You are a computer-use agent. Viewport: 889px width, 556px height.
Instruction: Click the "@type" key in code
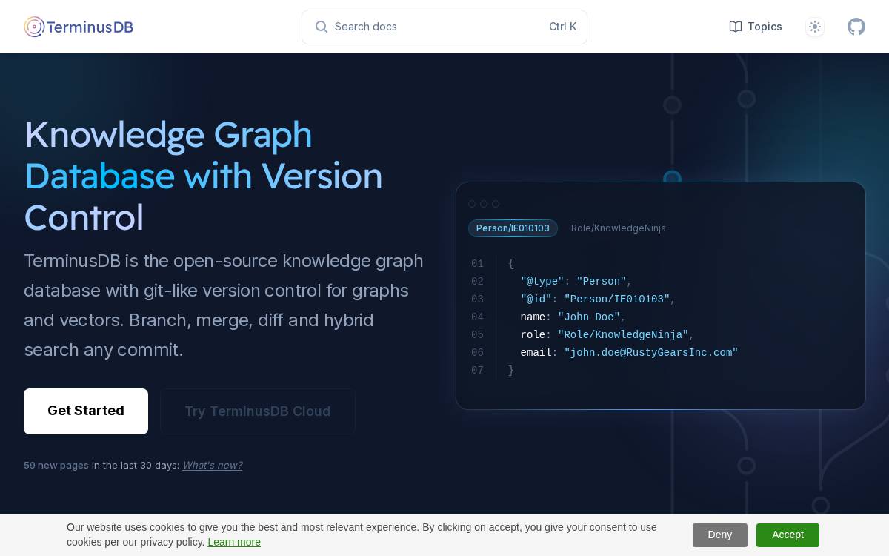(542, 281)
